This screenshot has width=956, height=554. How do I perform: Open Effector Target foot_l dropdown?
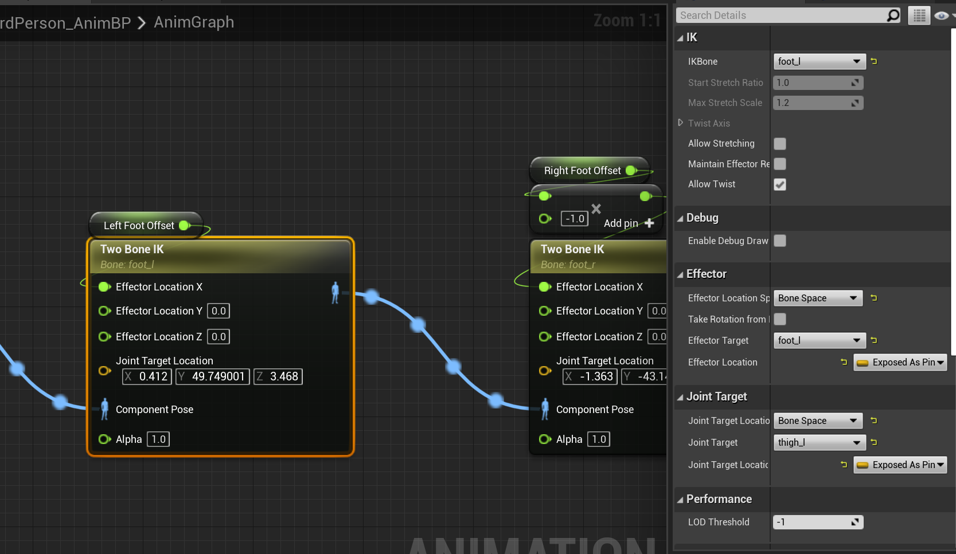[819, 340]
